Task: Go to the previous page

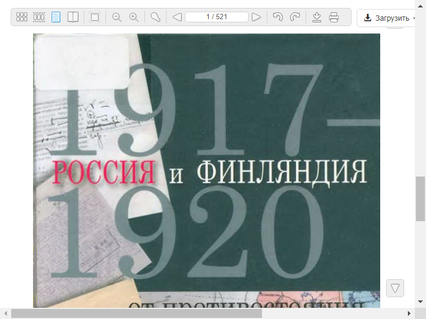Action: [x=177, y=17]
